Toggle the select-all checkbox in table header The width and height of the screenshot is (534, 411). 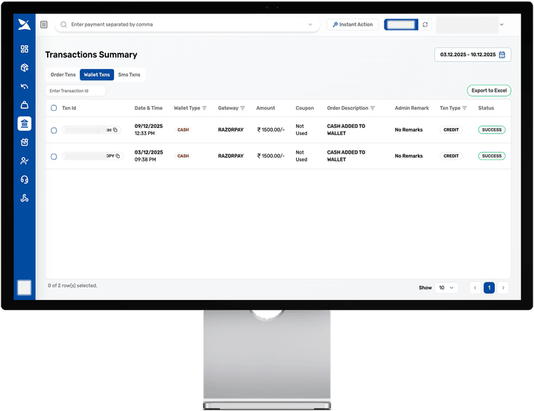(x=53, y=108)
